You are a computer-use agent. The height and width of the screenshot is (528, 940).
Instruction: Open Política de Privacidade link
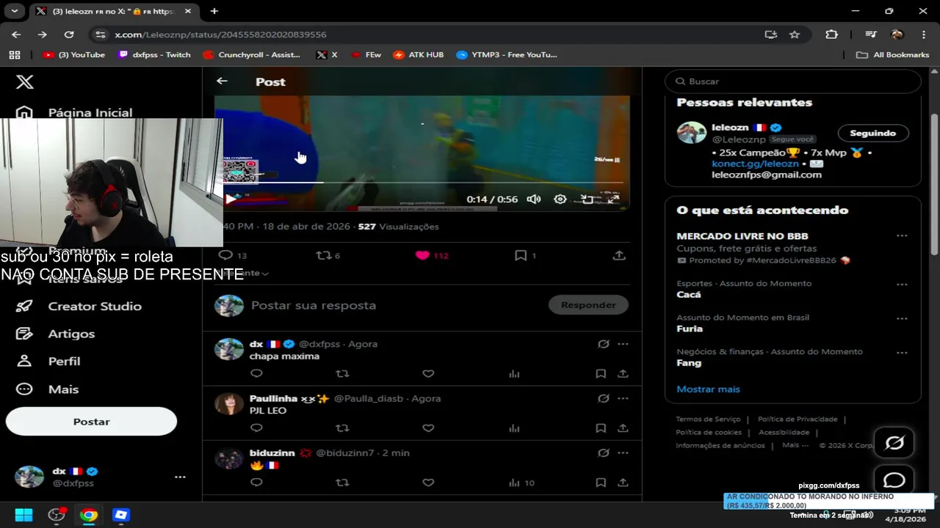click(798, 419)
